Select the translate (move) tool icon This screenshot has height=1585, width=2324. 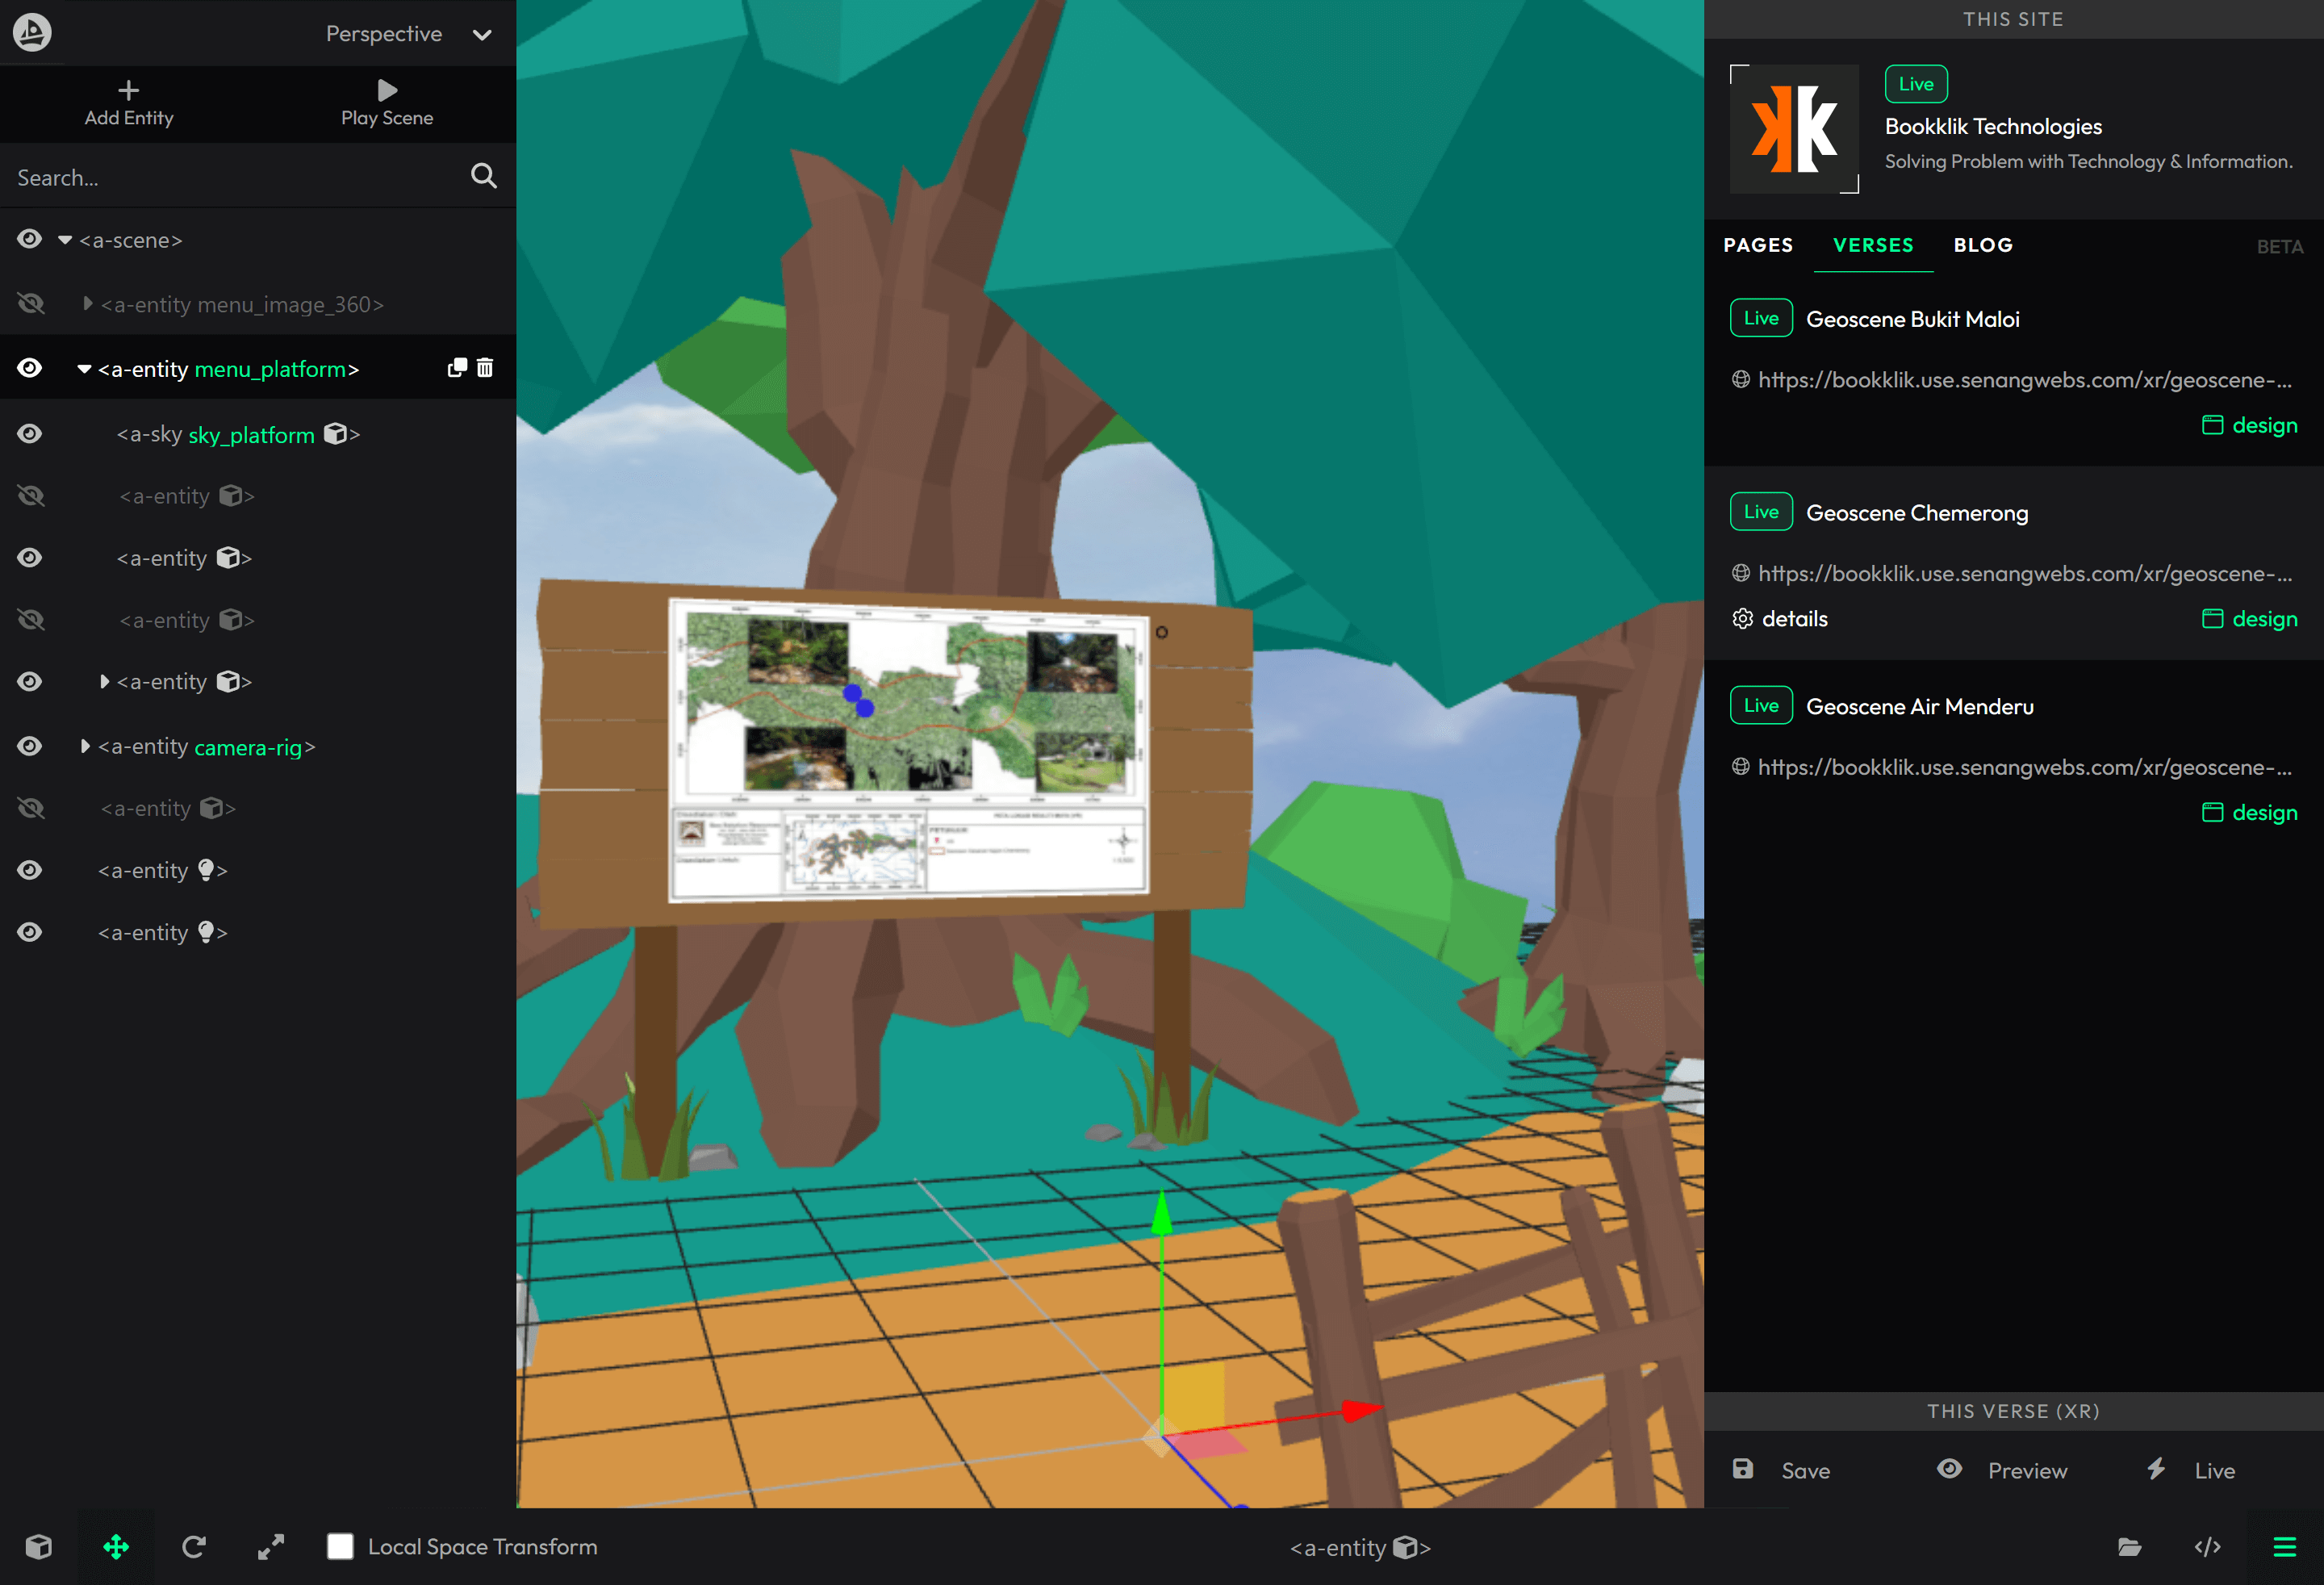[116, 1546]
